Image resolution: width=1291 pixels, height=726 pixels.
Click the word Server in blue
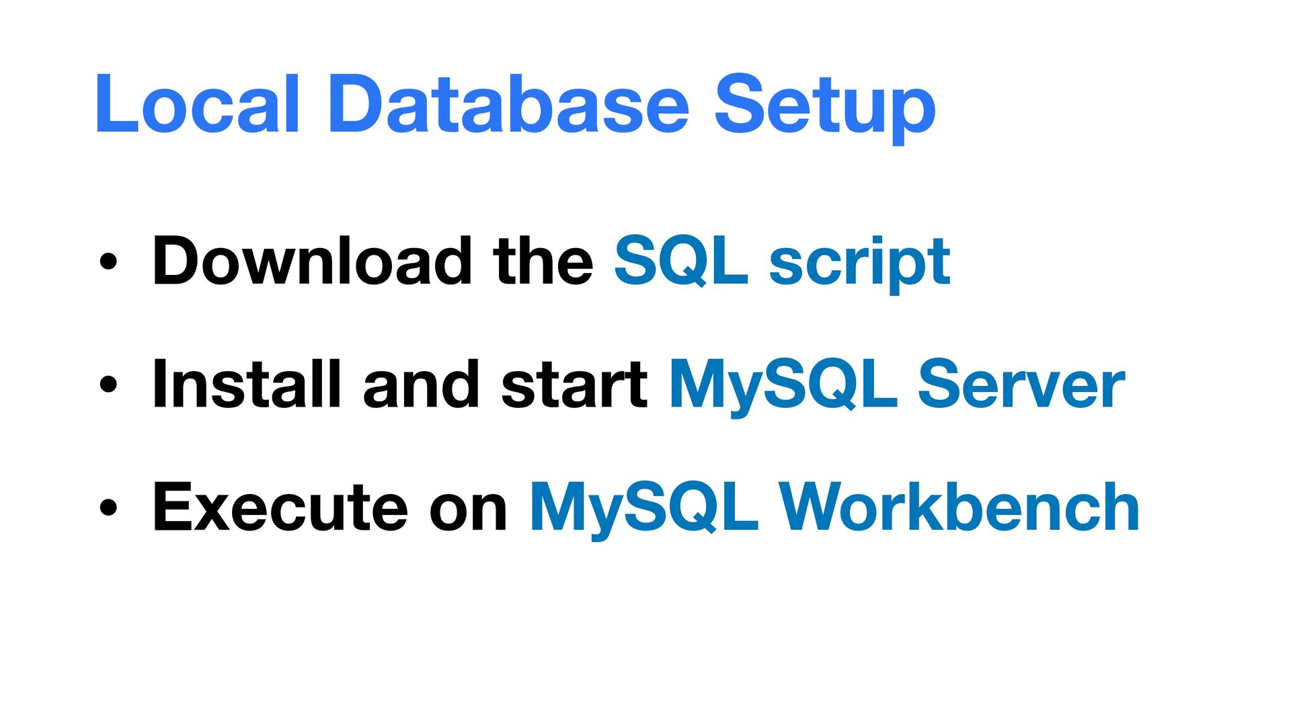point(1021,383)
